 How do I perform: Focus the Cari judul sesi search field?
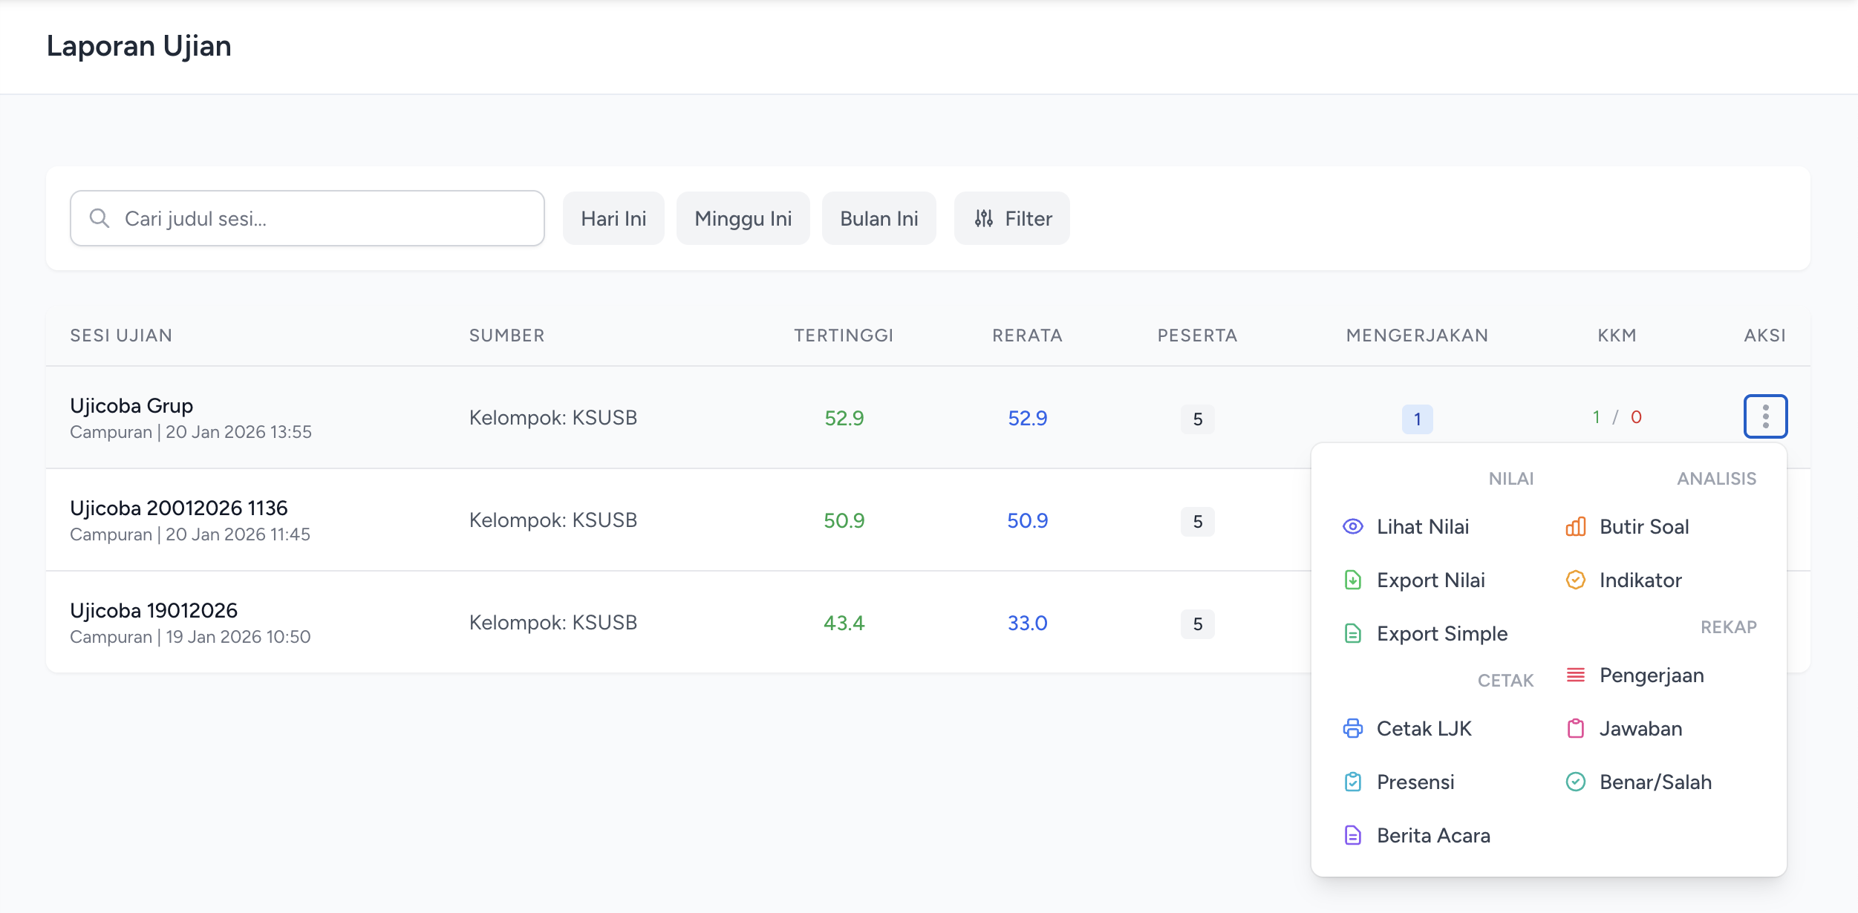click(x=307, y=218)
